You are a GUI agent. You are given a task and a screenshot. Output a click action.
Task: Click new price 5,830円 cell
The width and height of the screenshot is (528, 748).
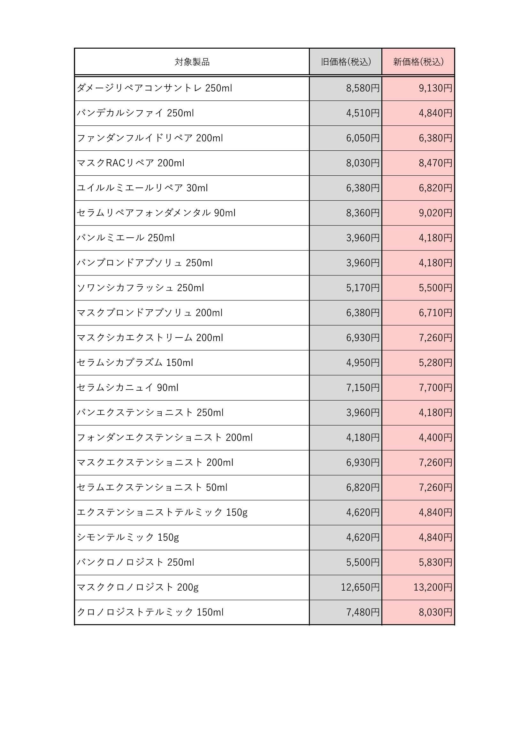point(418,563)
